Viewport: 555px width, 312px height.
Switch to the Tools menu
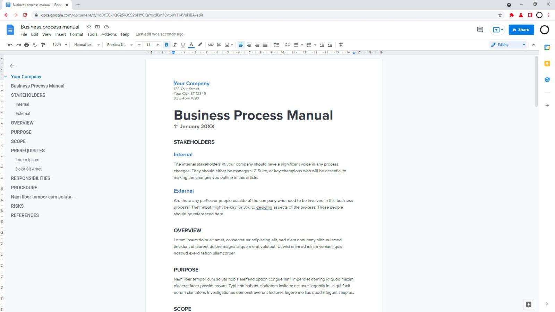tap(92, 34)
